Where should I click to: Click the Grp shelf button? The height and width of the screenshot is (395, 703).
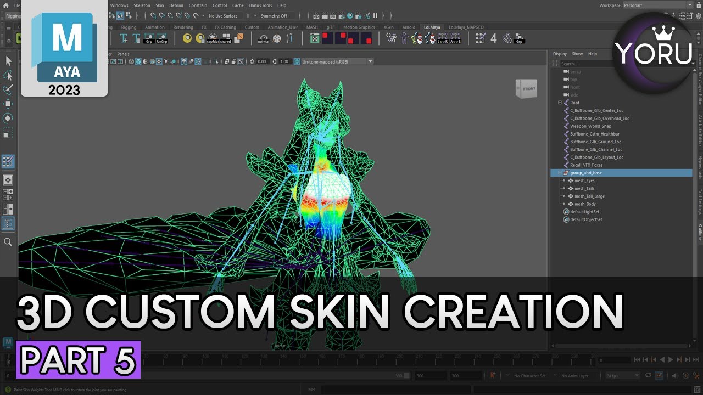pyautogui.click(x=149, y=38)
